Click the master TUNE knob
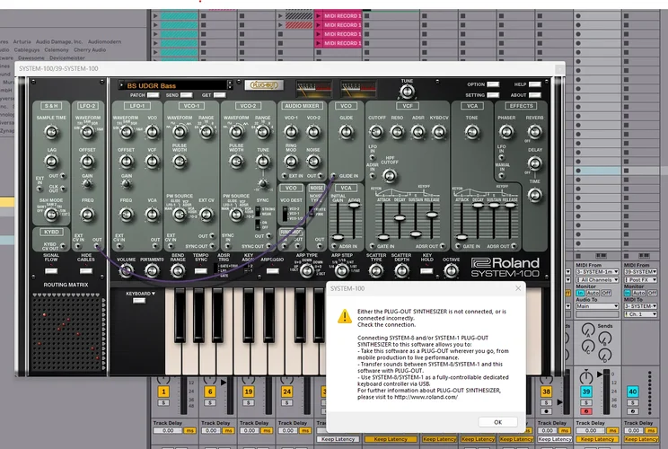 click(407, 92)
